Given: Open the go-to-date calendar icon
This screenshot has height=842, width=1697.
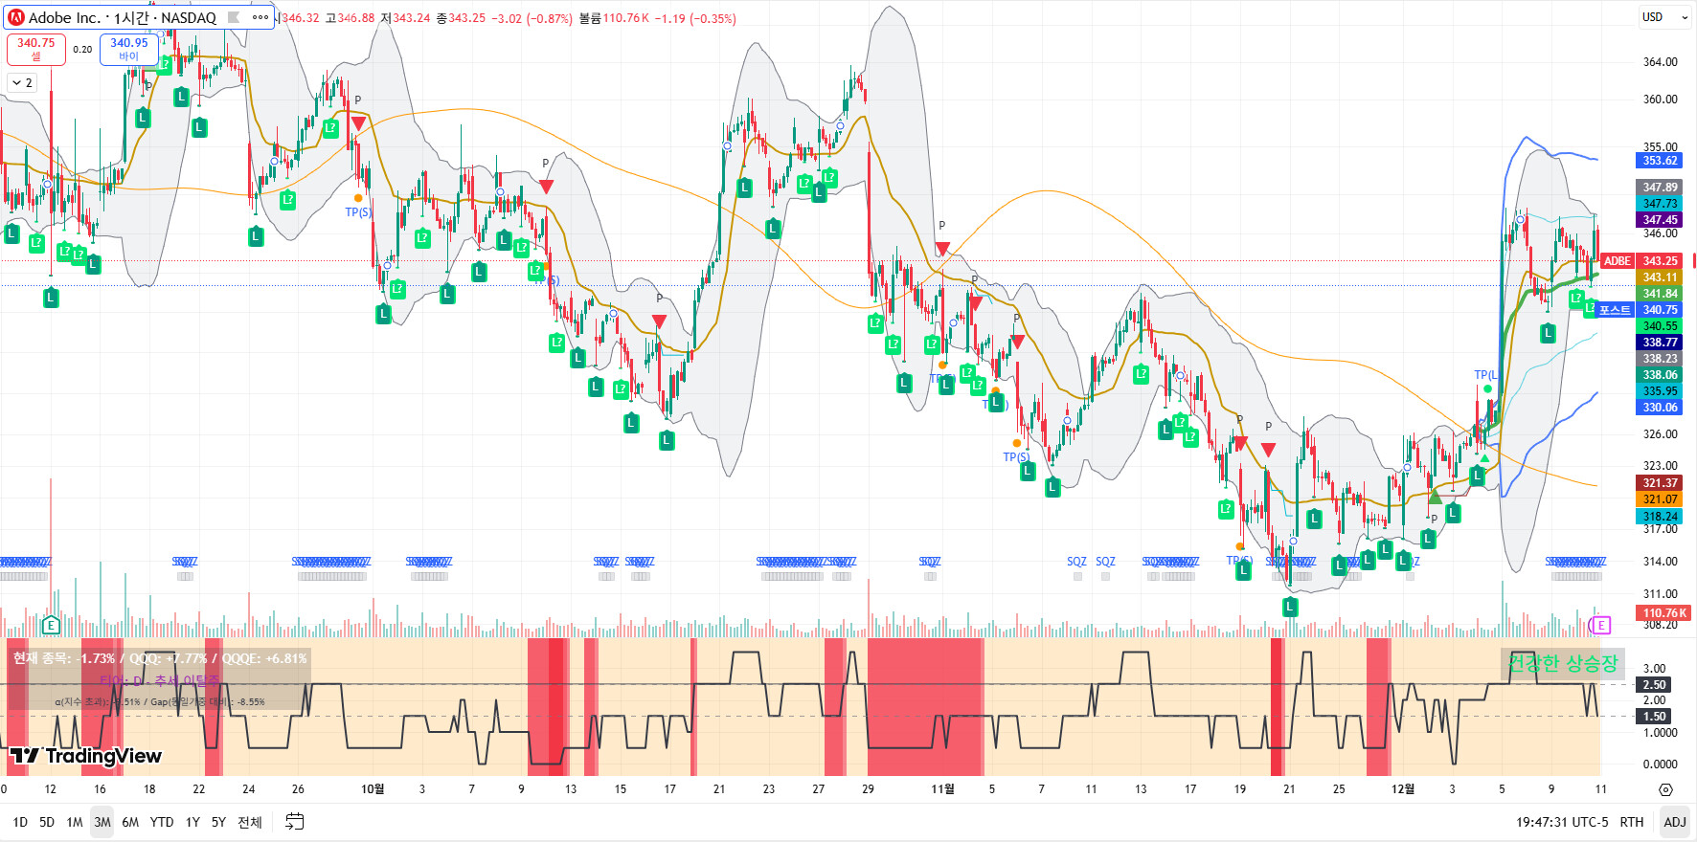Looking at the screenshot, I should pos(295,822).
